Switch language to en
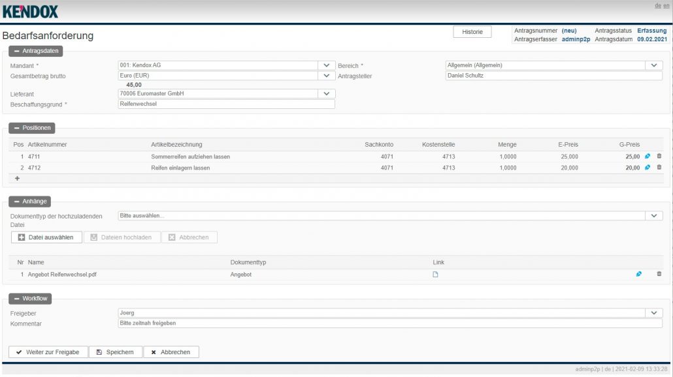 pyautogui.click(x=666, y=6)
